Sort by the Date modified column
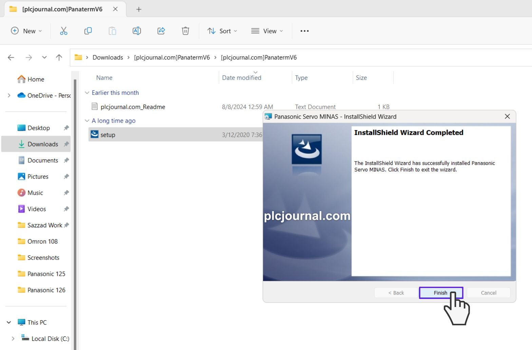Screen dimensions: 532x350 (x=242, y=78)
